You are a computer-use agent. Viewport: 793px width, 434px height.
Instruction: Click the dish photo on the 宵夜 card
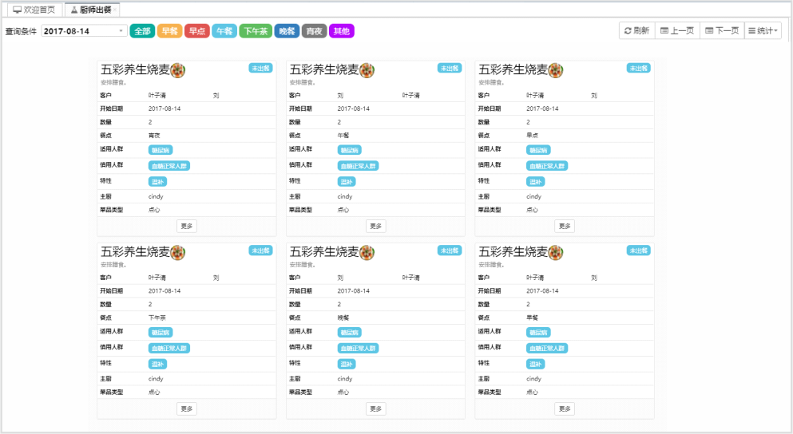pyautogui.click(x=178, y=70)
